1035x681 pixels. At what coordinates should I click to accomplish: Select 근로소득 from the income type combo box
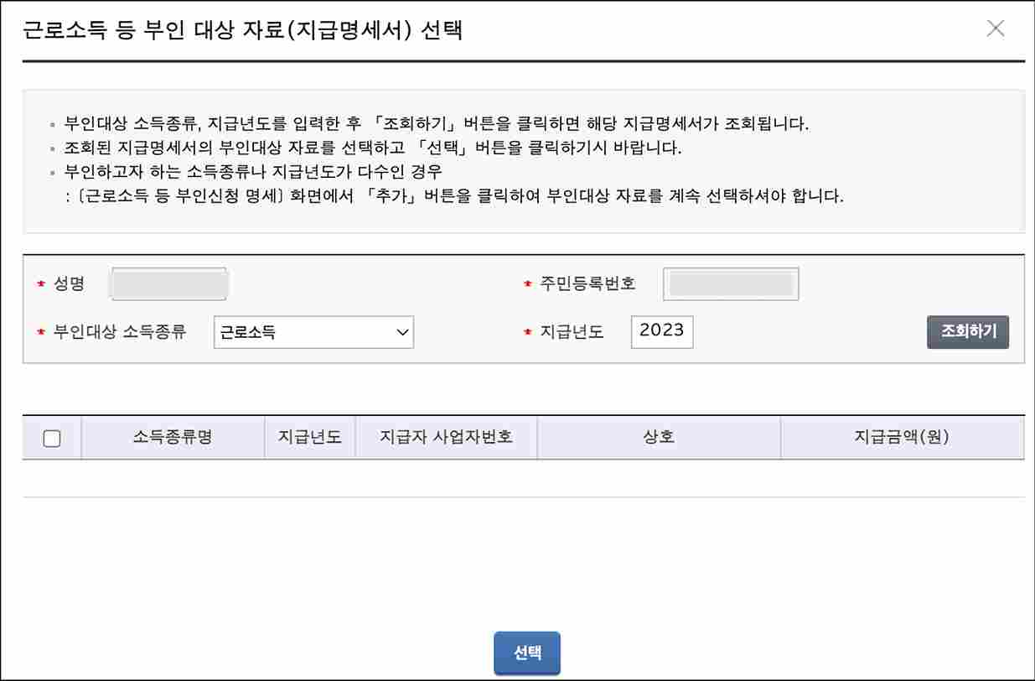pos(313,332)
